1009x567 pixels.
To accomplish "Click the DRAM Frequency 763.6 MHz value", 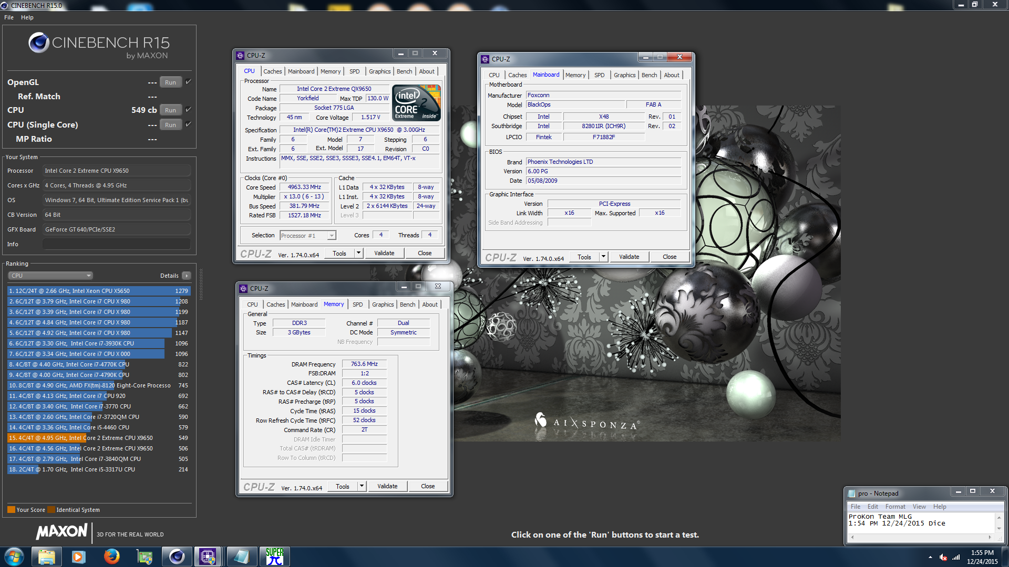I will pyautogui.click(x=364, y=364).
